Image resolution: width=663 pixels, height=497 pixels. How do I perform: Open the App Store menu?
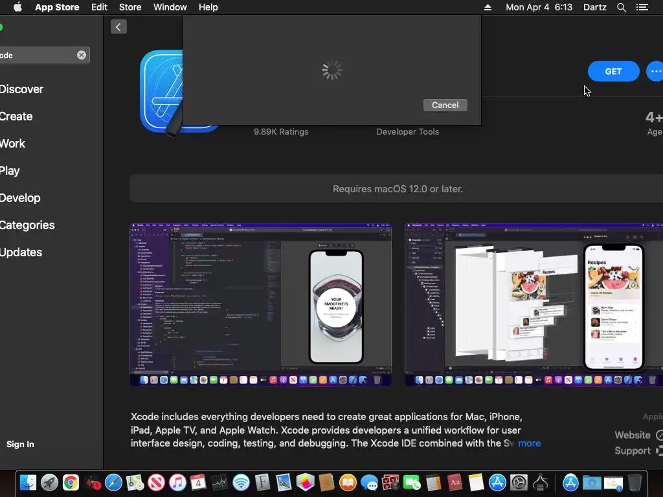57,7
